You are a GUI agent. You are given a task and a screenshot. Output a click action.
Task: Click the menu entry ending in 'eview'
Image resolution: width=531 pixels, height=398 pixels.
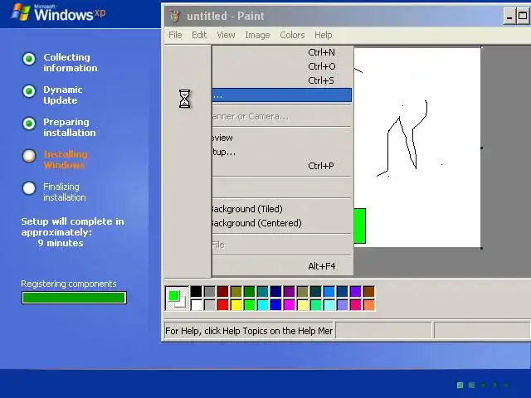(282, 138)
